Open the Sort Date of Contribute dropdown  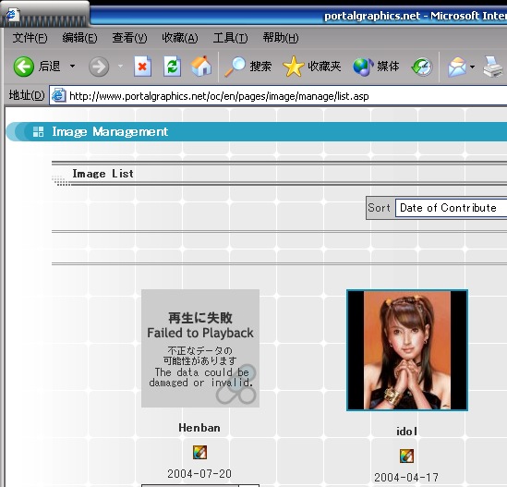pos(451,208)
